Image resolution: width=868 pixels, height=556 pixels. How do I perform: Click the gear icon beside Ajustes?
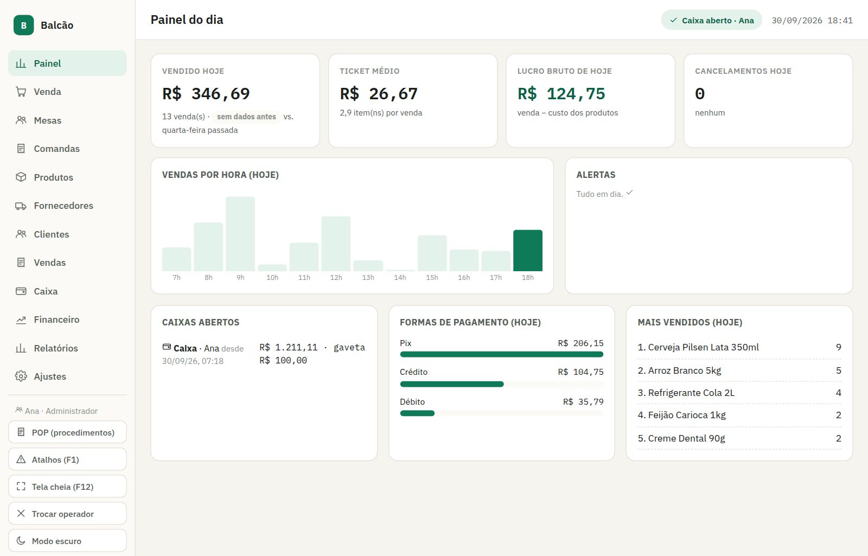pos(21,376)
